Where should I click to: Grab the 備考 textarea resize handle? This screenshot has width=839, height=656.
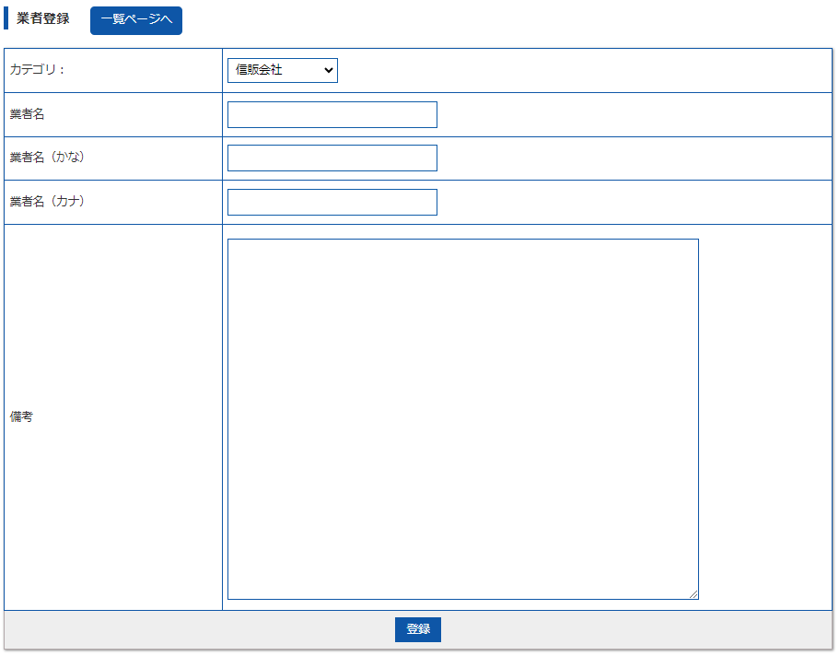click(693, 594)
